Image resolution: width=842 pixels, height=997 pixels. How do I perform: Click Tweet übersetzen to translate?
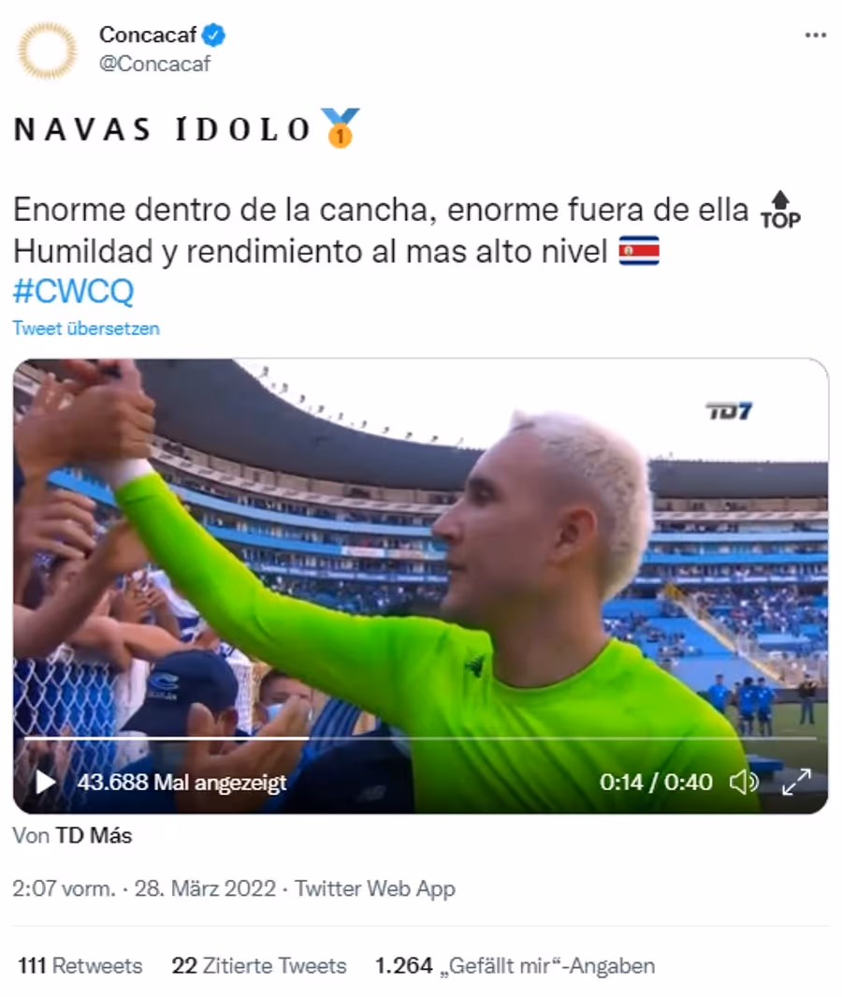(86, 329)
